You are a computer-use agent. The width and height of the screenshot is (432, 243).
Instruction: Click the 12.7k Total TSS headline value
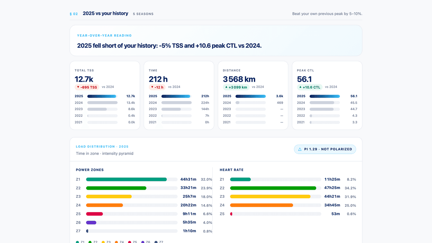tap(84, 79)
